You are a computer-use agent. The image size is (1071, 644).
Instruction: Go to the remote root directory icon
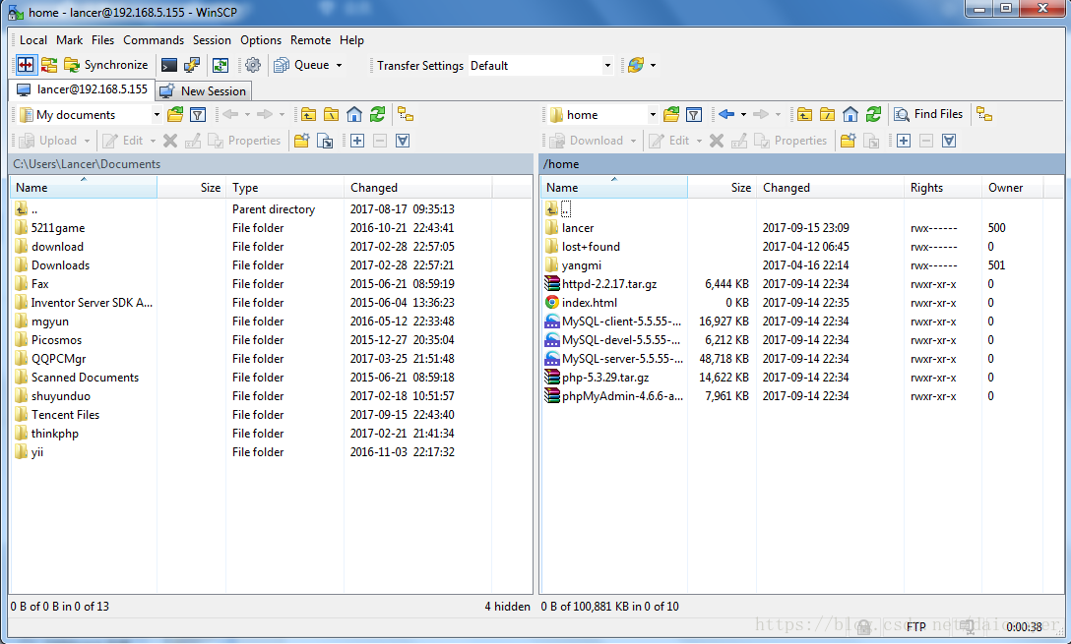[x=827, y=115]
